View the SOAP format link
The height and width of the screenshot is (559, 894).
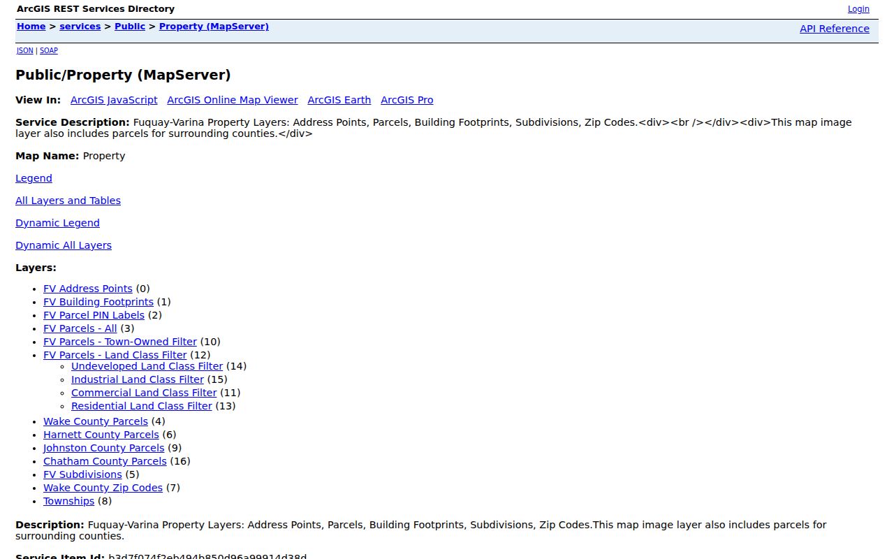(x=49, y=51)
